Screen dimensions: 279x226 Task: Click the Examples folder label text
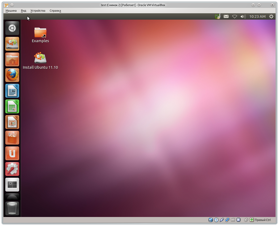(x=40, y=41)
